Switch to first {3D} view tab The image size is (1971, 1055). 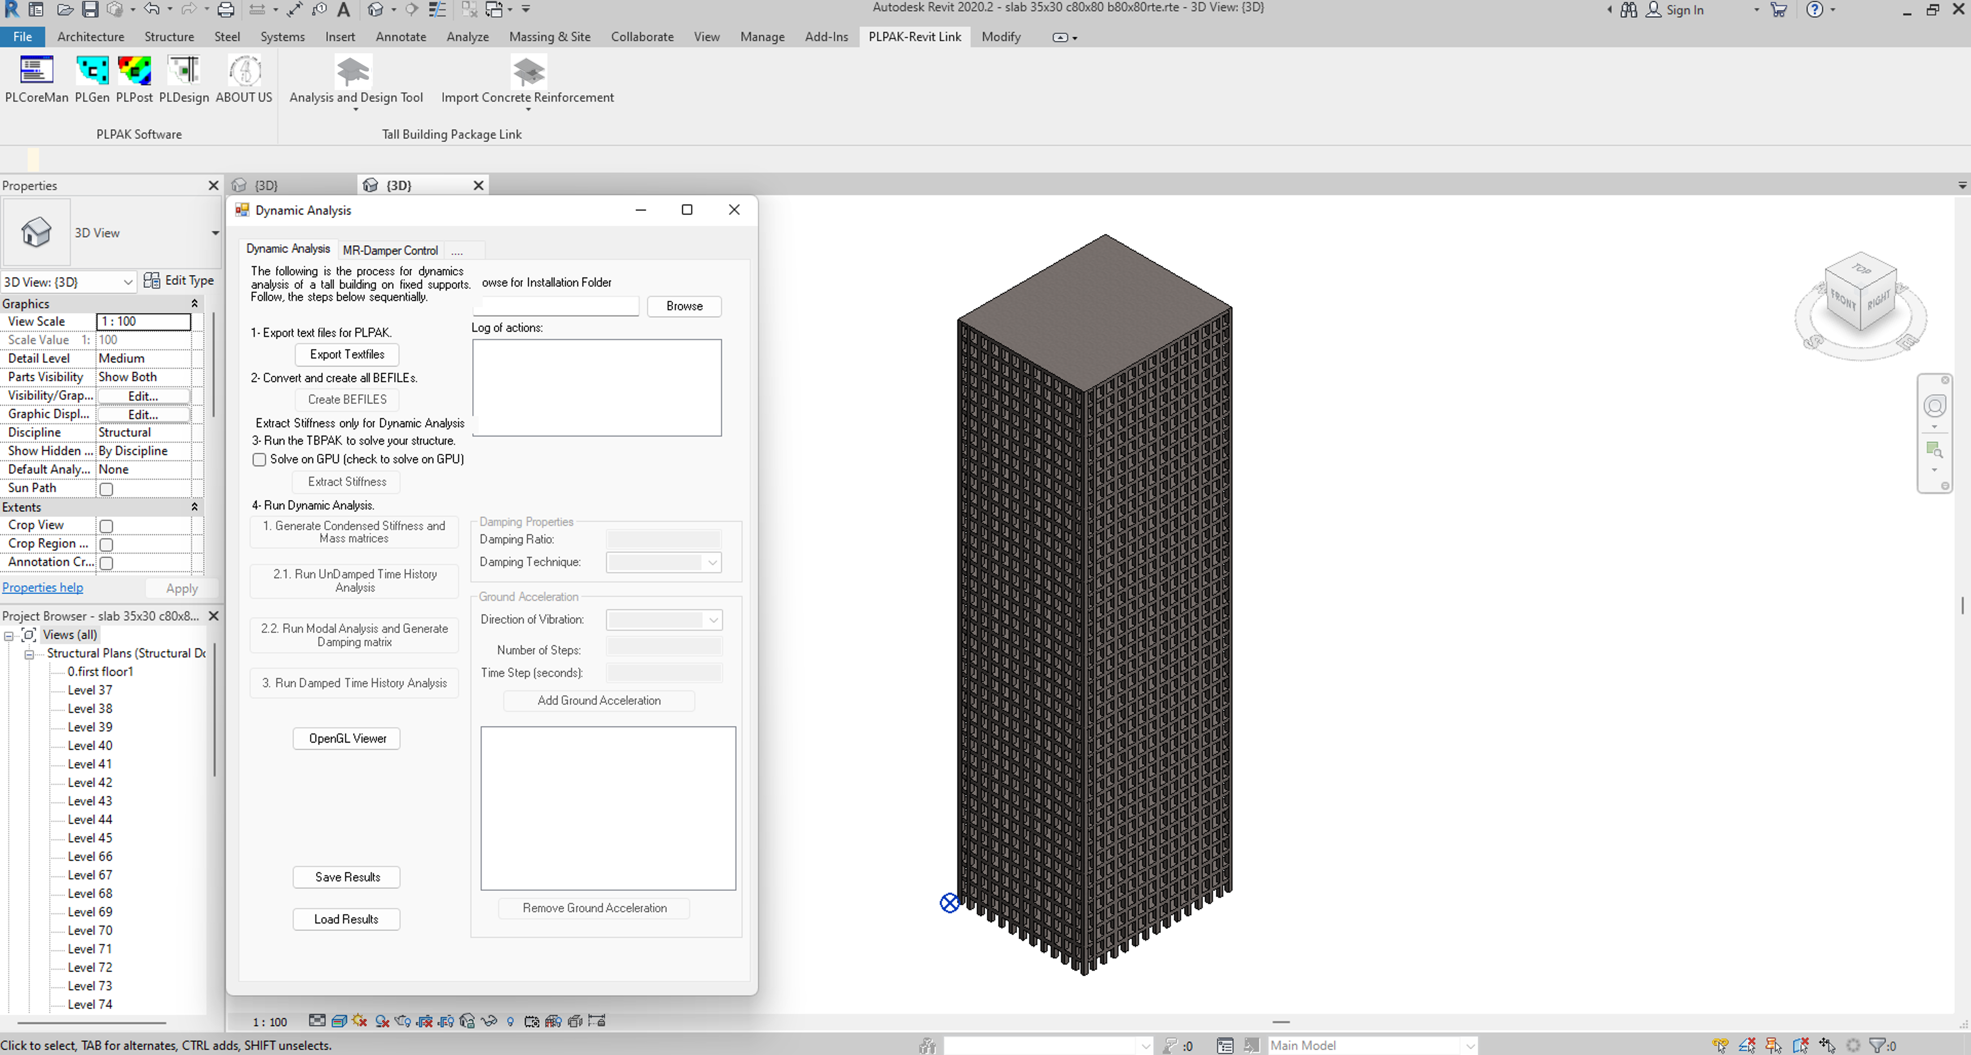(x=266, y=185)
